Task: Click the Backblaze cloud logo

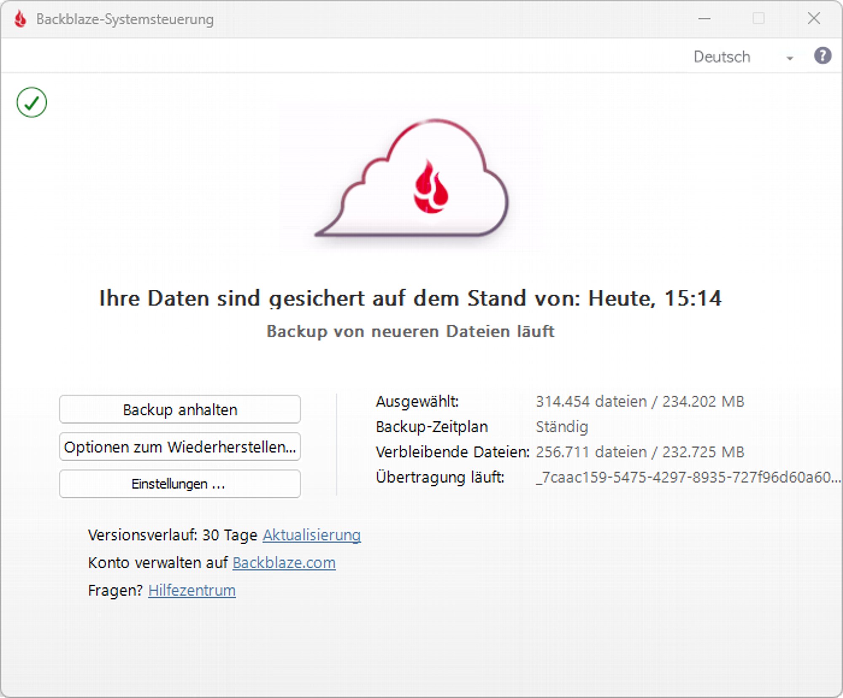Action: pyautogui.click(x=412, y=179)
